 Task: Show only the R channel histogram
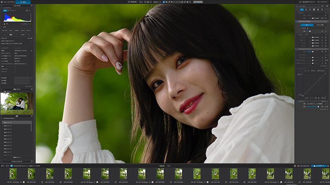tap(9, 11)
